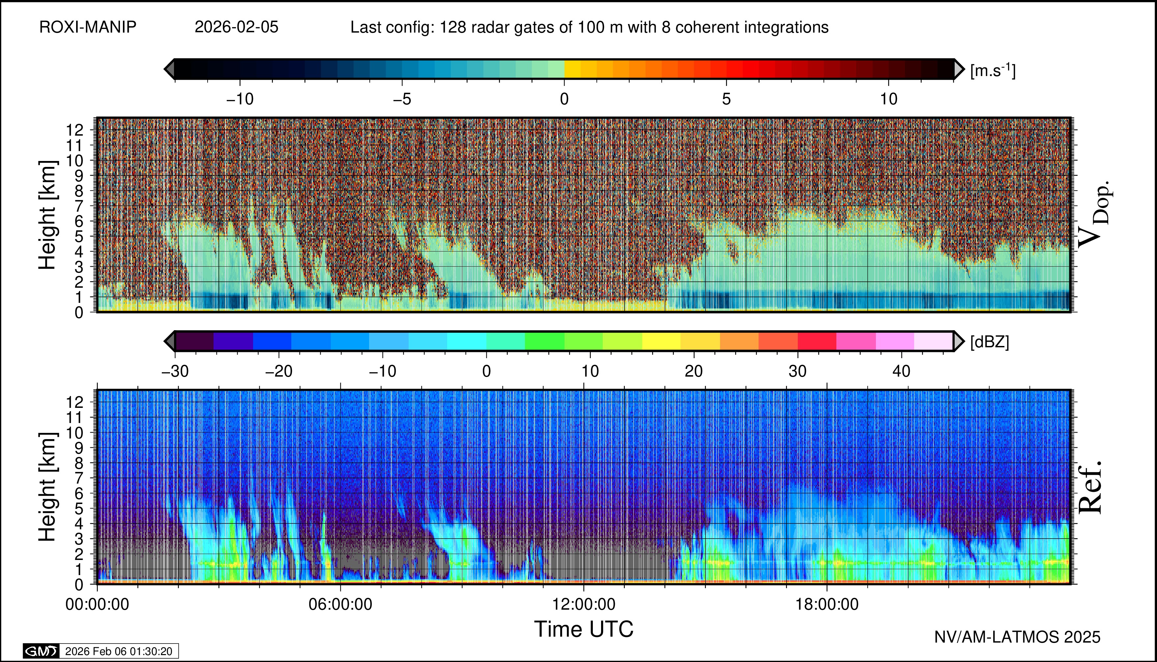Click the 0 m/s point on velocity colorbar
1157x662 pixels.
(x=564, y=69)
